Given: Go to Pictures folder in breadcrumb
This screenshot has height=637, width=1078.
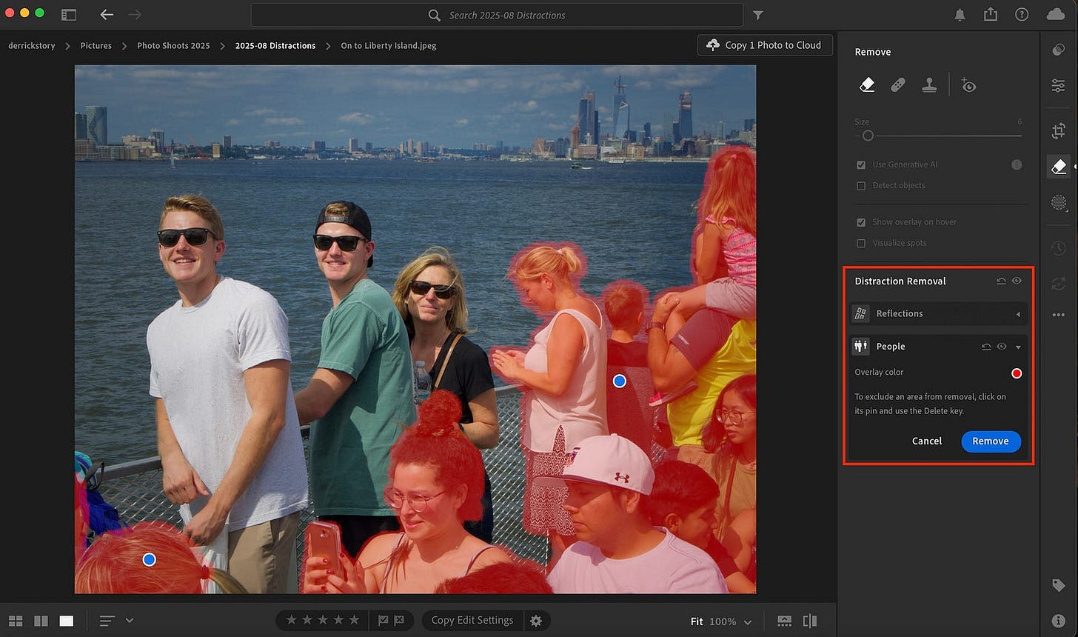Looking at the screenshot, I should click(96, 45).
